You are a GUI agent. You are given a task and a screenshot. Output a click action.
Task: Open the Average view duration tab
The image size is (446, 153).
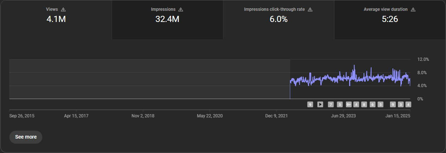390,20
